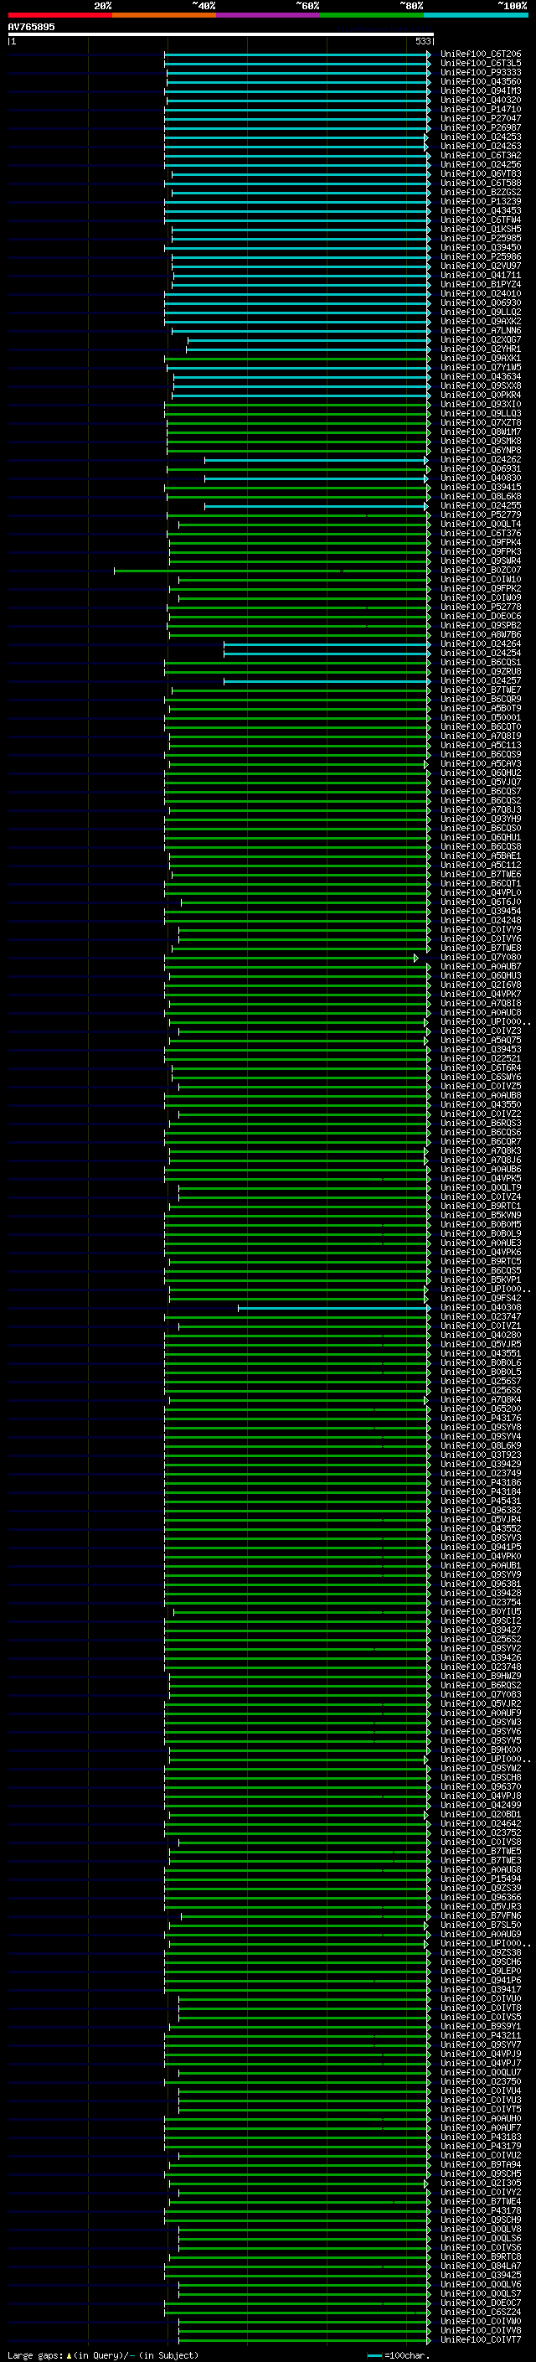The height and width of the screenshot is (2362, 536).
Task: Open hit UniRef100_A7LNN6
Action: pyautogui.click(x=481, y=331)
